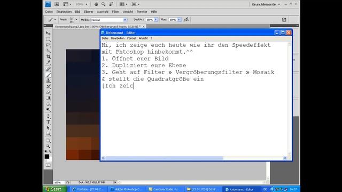
Task: Toggle the airbrush option in options bar
Action: [186, 20]
